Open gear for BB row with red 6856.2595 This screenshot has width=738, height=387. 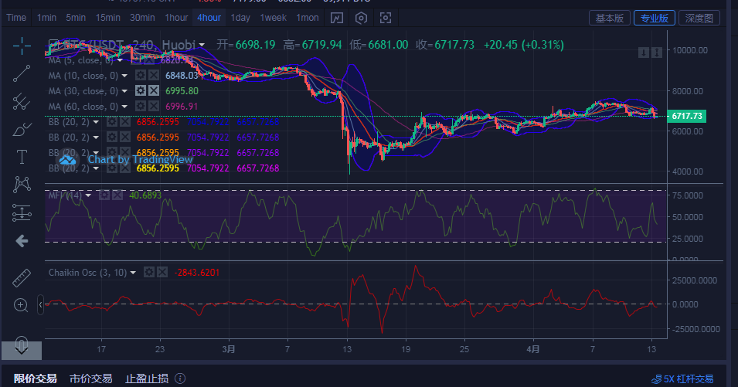coord(111,122)
